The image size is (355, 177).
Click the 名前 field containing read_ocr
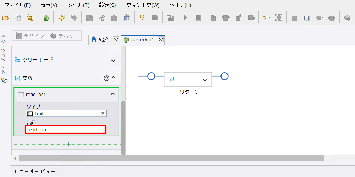(x=65, y=130)
